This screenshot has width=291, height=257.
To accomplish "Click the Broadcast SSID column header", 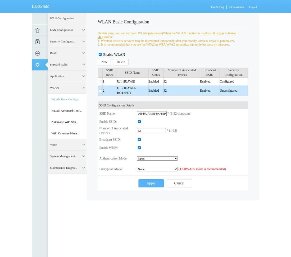I will pyautogui.click(x=210, y=73).
